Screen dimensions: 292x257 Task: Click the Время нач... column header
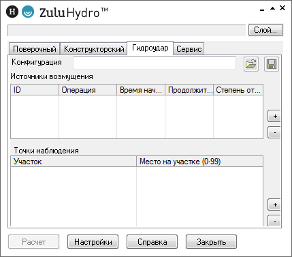(141, 90)
